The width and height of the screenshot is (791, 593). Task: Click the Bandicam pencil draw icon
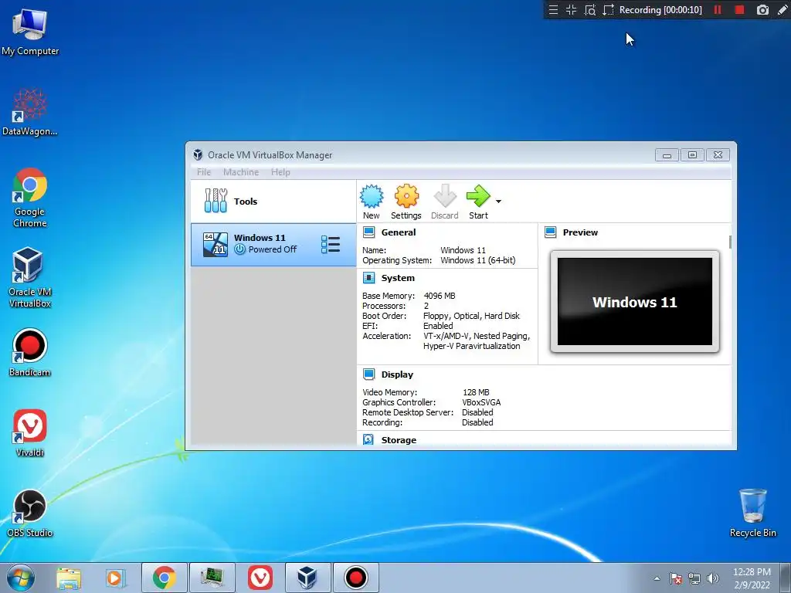click(x=783, y=9)
